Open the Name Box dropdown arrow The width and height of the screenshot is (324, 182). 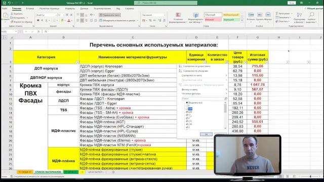tap(16, 31)
